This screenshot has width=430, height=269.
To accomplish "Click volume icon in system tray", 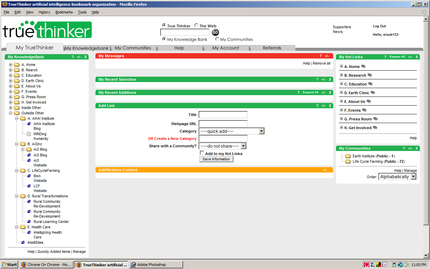I will point(406,265).
